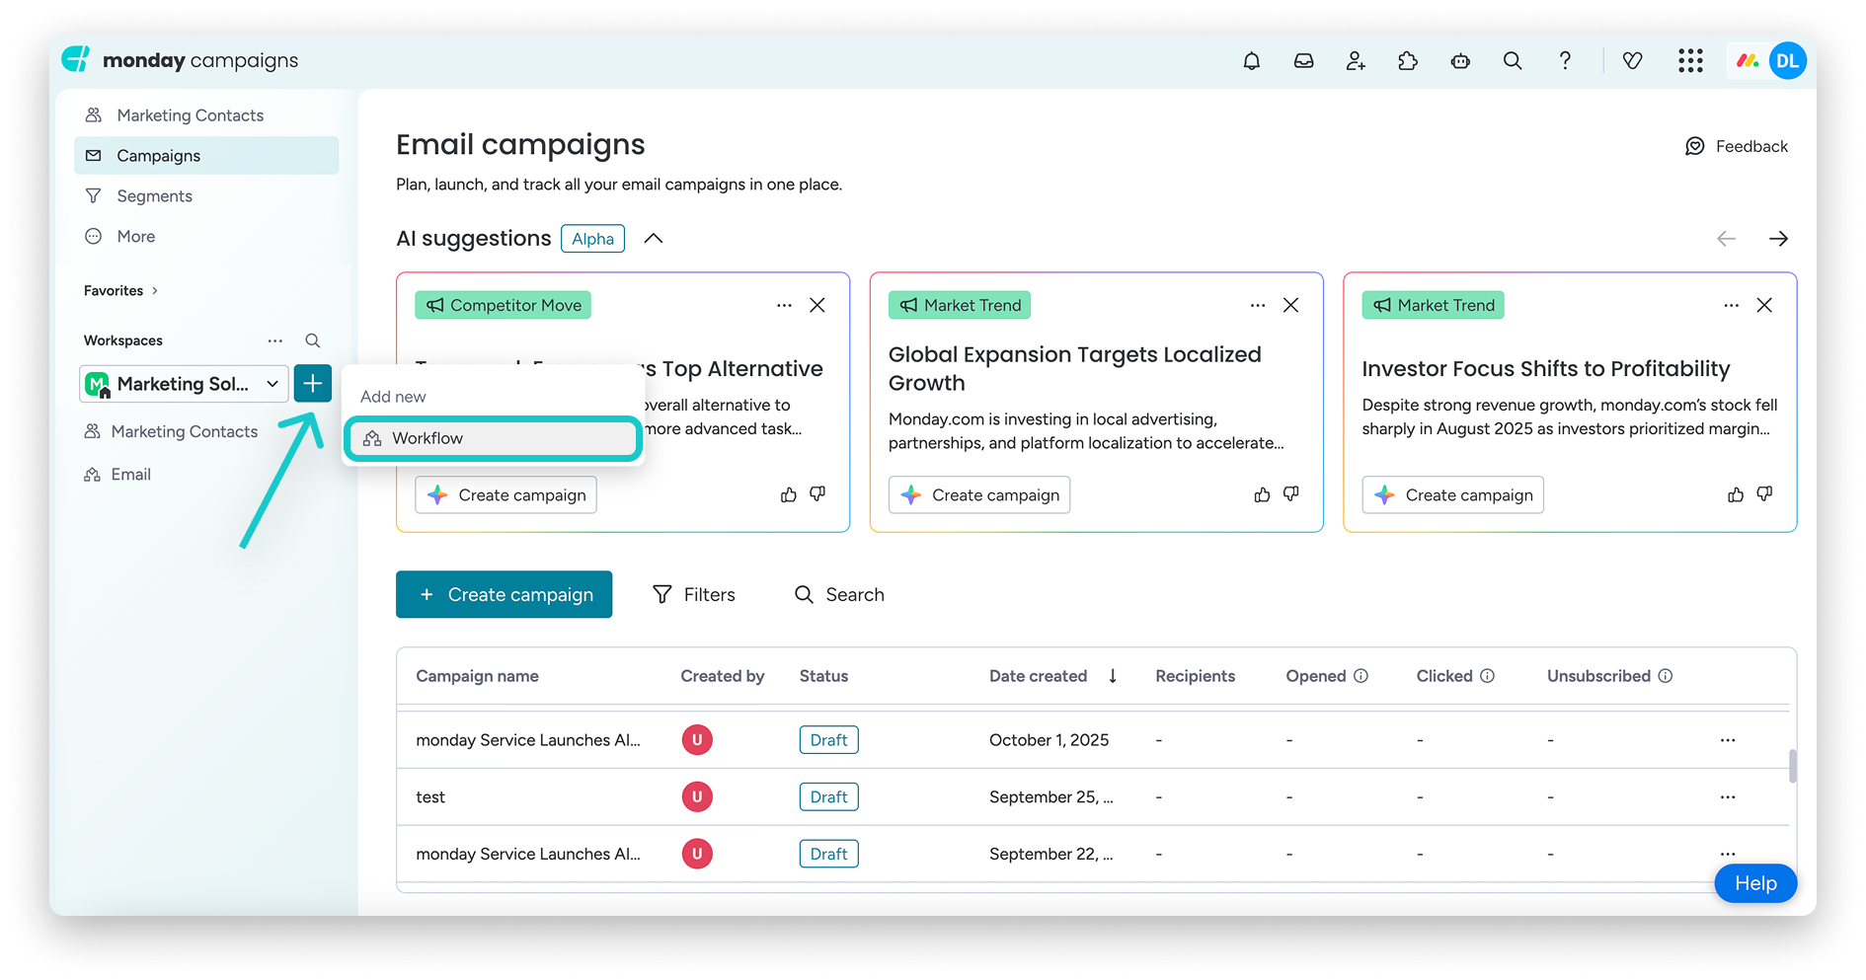1866x980 pixels.
Task: Click the creator avatar in the test row
Action: (x=697, y=797)
